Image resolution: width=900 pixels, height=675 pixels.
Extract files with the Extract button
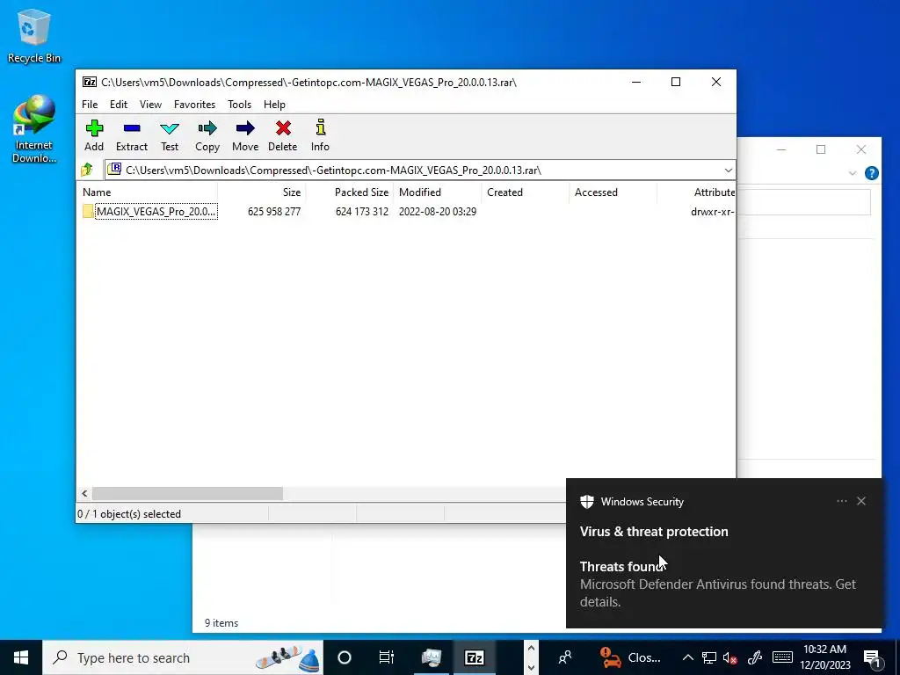click(132, 135)
